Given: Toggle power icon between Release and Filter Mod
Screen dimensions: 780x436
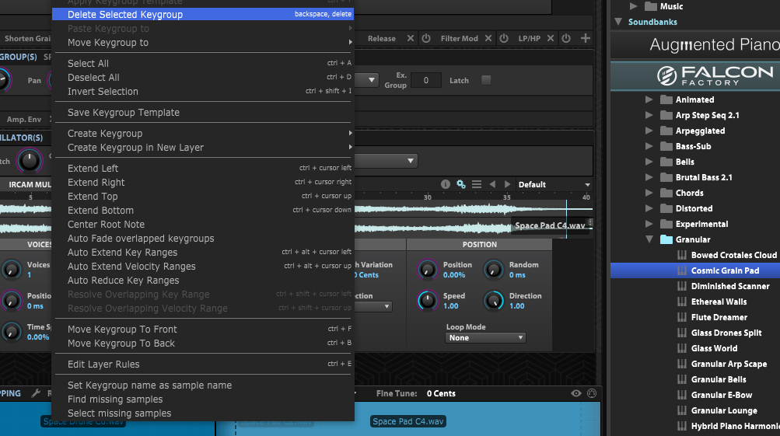Looking at the screenshot, I should pos(426,38).
